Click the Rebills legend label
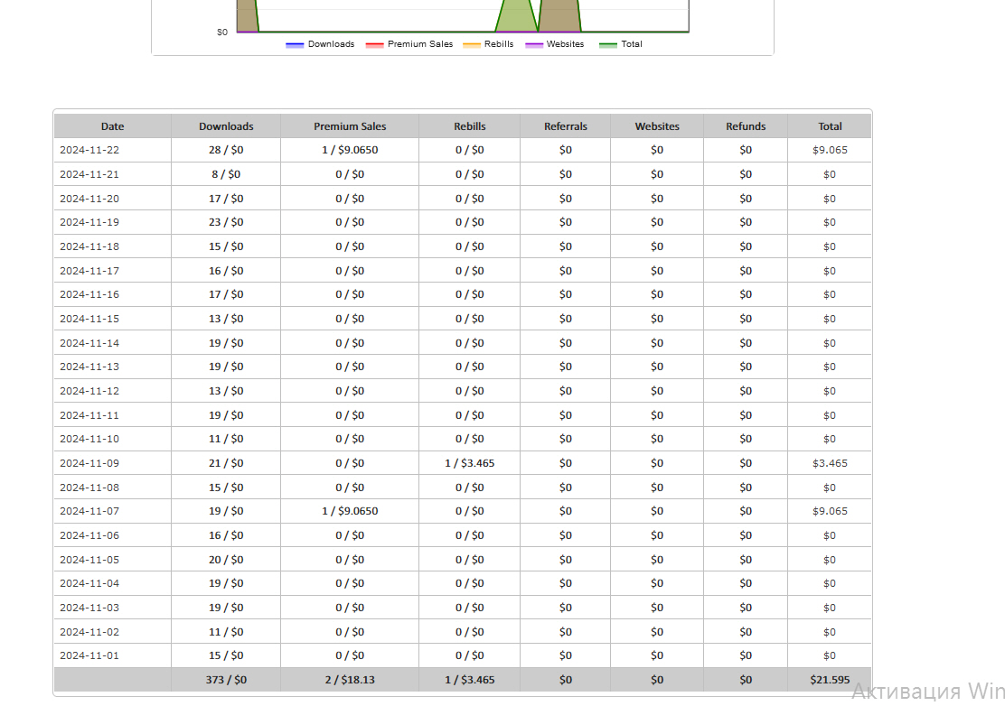Viewport: 1005px width, 706px height. 499,44
